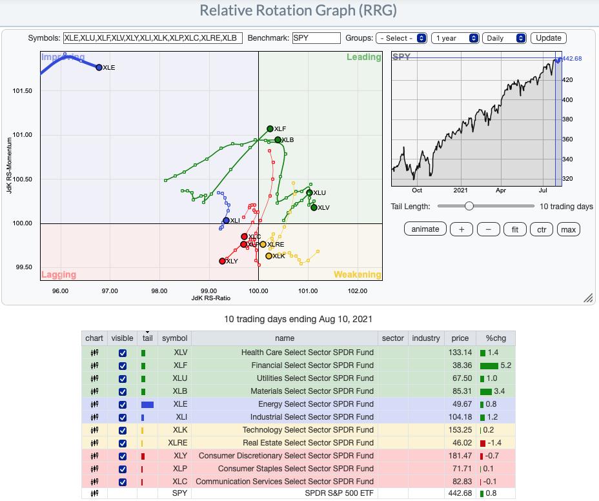599x501 pixels.
Task: Sort table by tail column
Action: tap(147, 338)
